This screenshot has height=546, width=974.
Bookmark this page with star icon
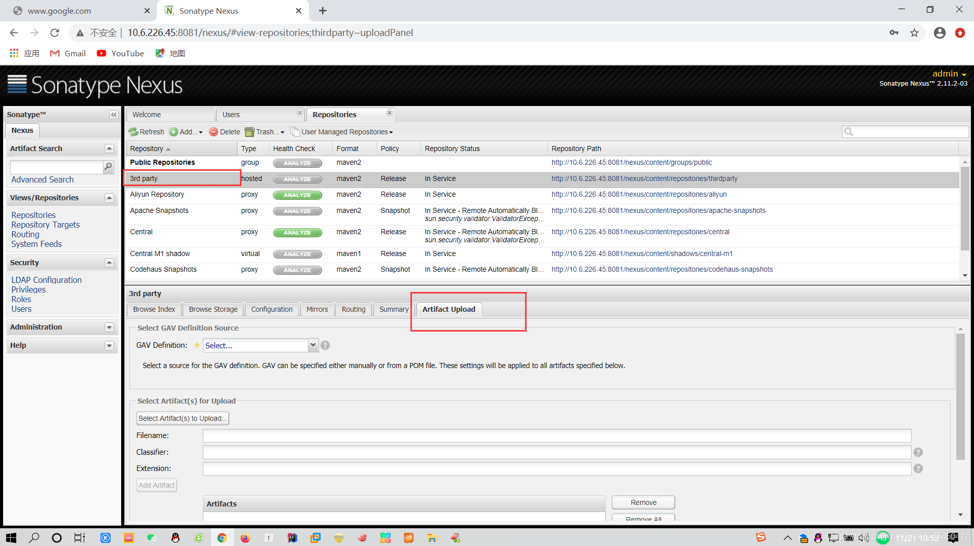pos(914,33)
